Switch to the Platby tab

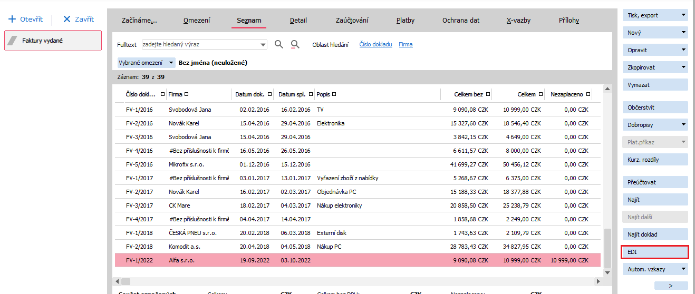click(406, 21)
